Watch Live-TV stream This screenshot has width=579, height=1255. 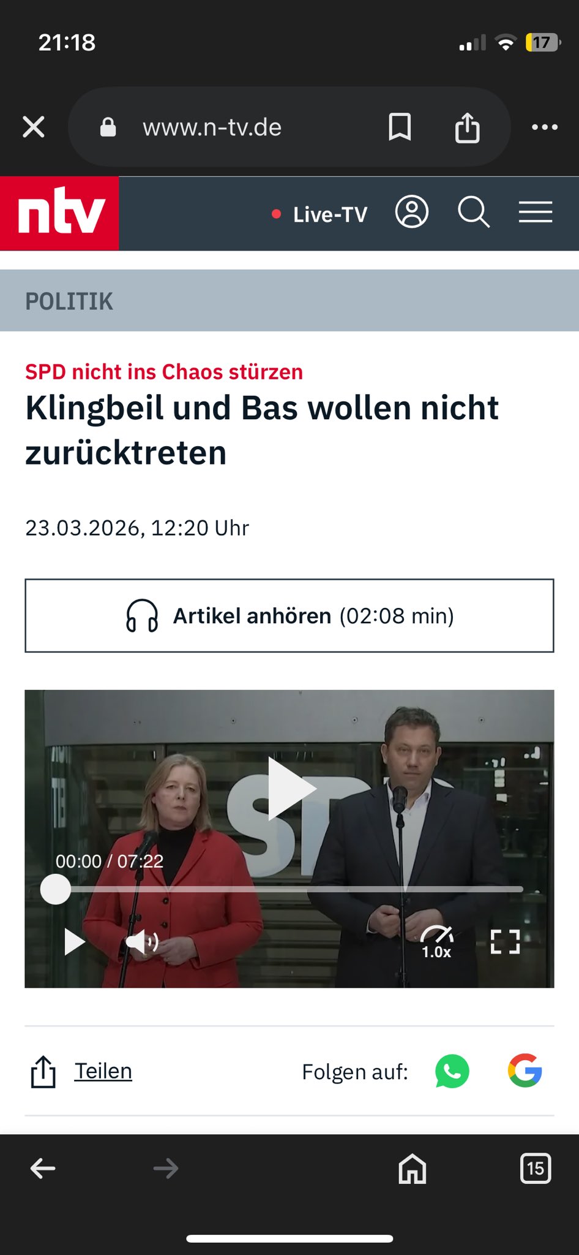pyautogui.click(x=319, y=214)
